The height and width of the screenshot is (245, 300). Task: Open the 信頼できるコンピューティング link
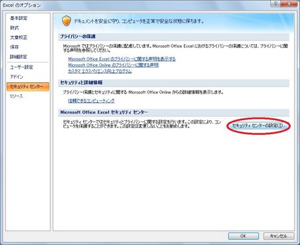click(91, 101)
